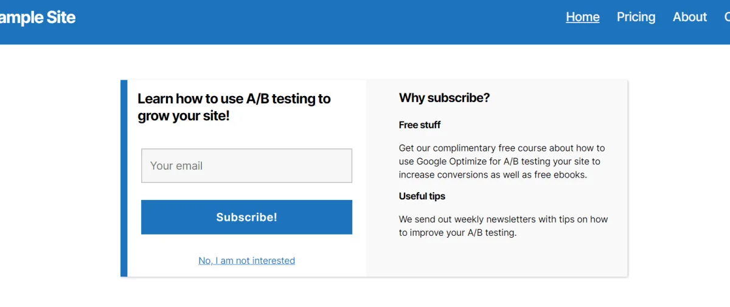Click the Sample Site logo title

click(x=38, y=17)
